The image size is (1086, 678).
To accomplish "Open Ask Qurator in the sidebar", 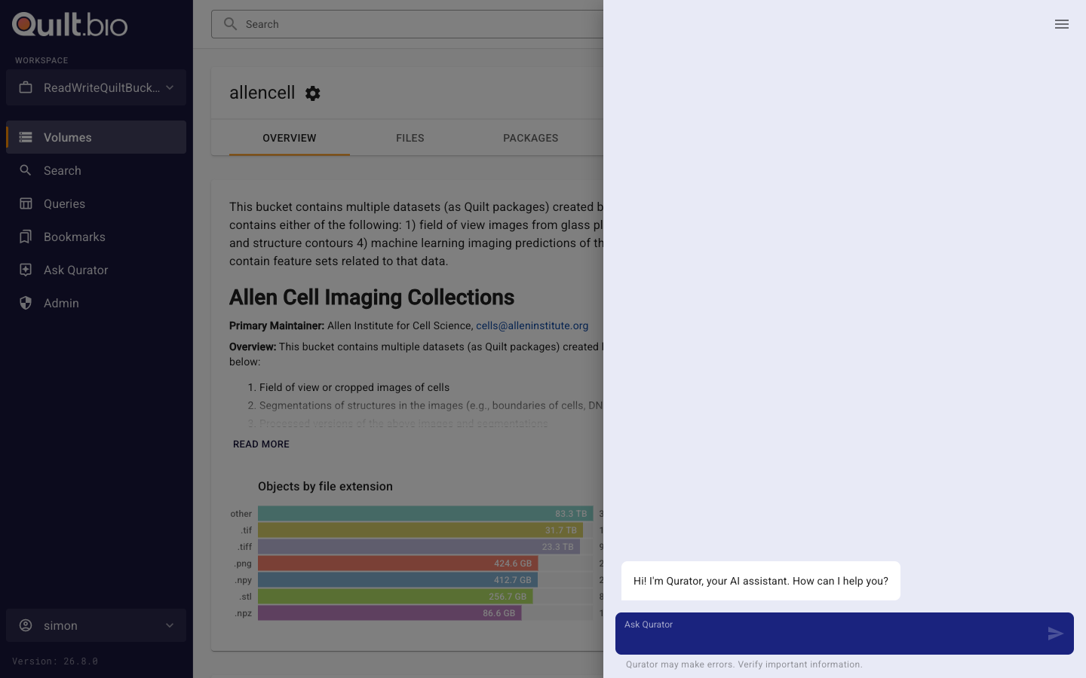I will 96,270.
